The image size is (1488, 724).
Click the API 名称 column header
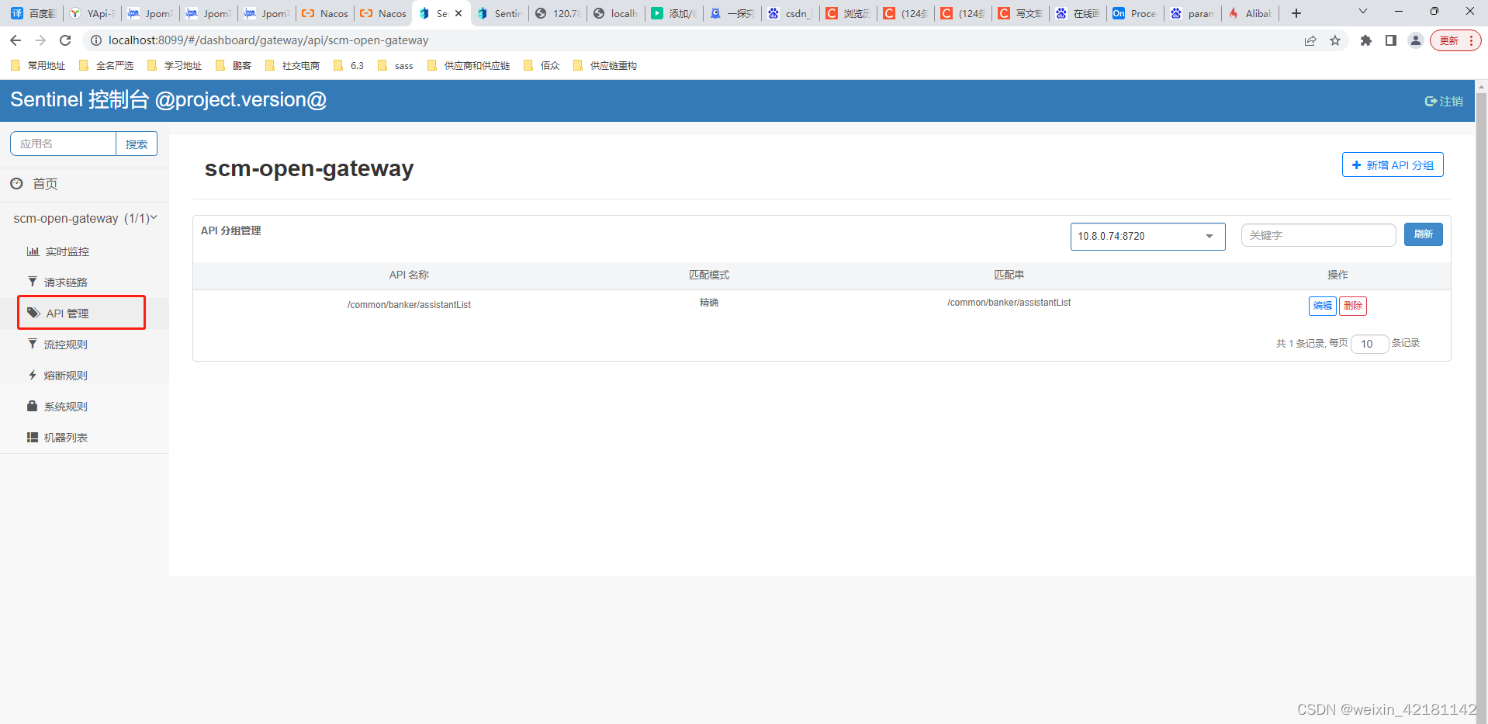(x=409, y=275)
